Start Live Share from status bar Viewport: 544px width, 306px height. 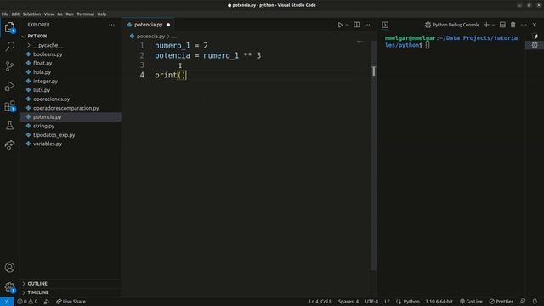[x=71, y=302]
